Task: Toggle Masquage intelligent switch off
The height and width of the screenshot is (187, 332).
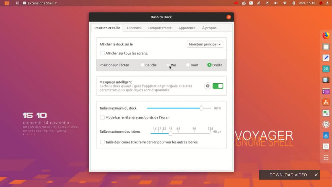Action: [x=218, y=86]
